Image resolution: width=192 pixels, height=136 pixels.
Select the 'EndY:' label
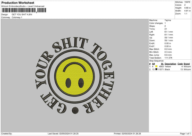pos(152,47)
